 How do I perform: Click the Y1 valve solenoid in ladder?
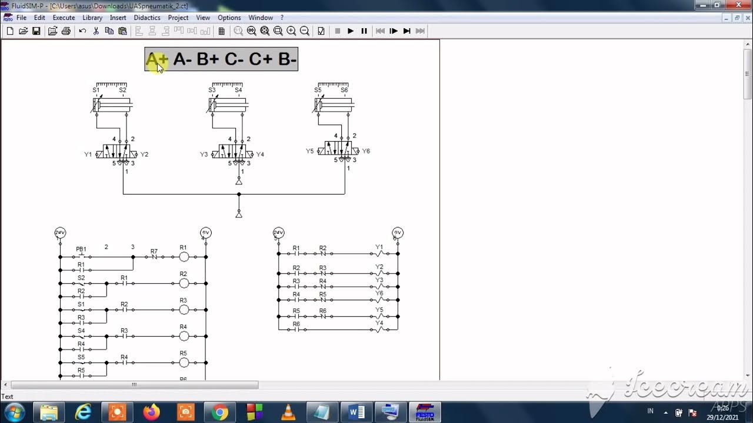(379, 254)
